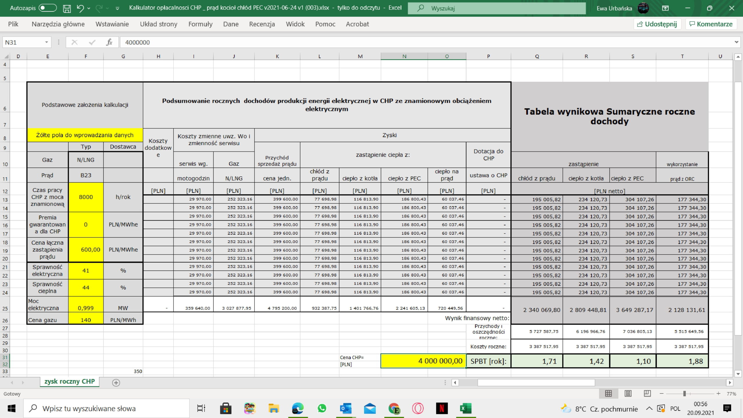Select the zysk roczny CHP sheet tab
Image resolution: width=743 pixels, height=418 pixels.
[70, 382]
